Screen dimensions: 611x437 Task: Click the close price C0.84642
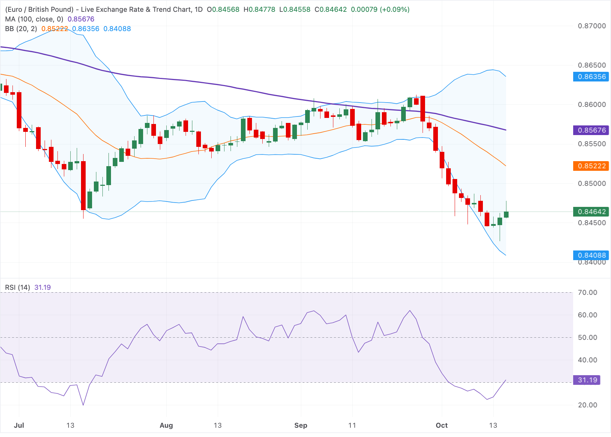coord(330,9)
